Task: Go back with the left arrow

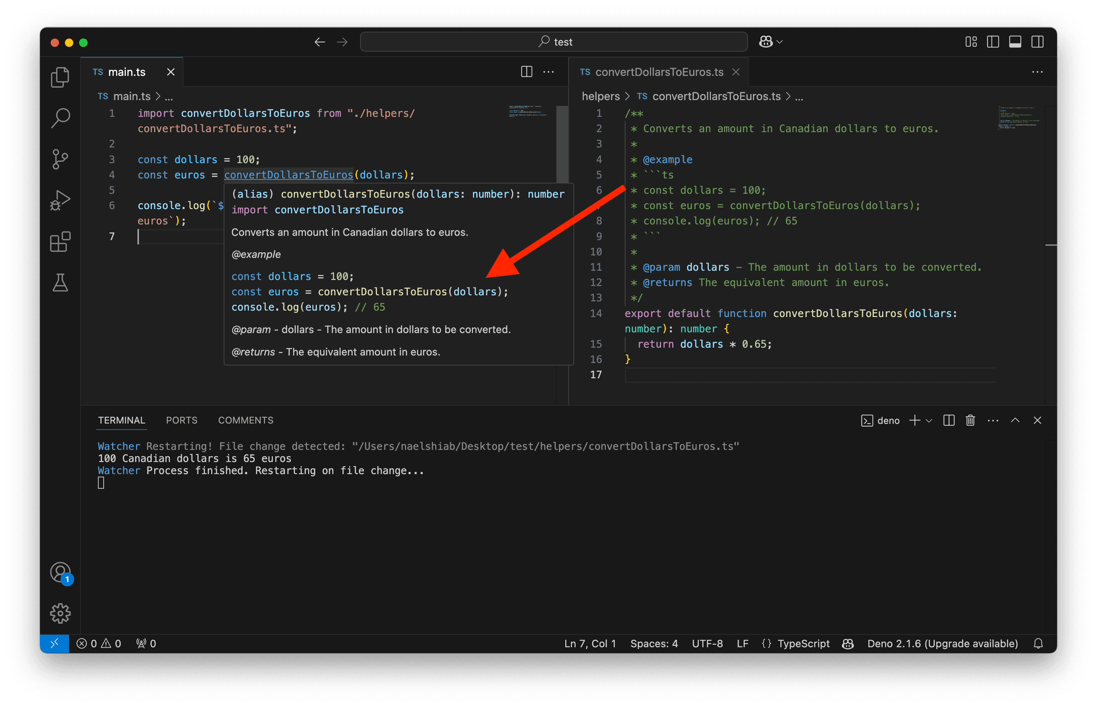Action: (x=319, y=42)
